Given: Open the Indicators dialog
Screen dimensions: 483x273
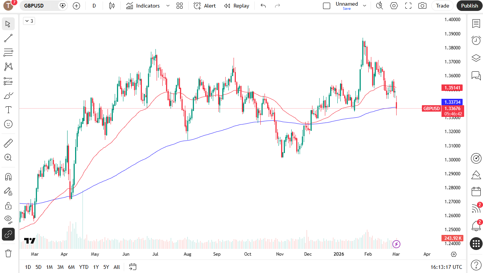Looking at the screenshot, I should [x=143, y=6].
